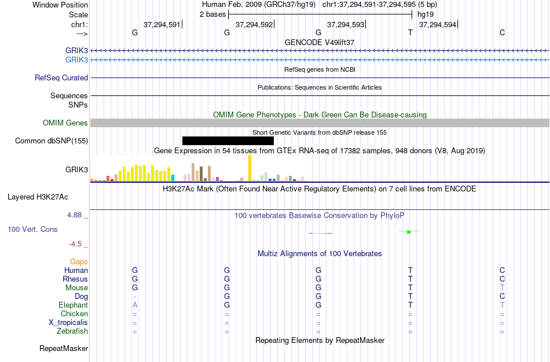
Task: Click the 4.88 PhyloP upper scale value
Action: click(74, 215)
